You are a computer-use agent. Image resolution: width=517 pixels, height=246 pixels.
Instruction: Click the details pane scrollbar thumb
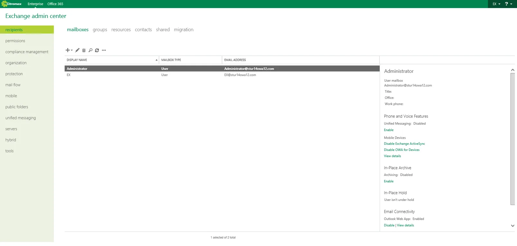512,139
